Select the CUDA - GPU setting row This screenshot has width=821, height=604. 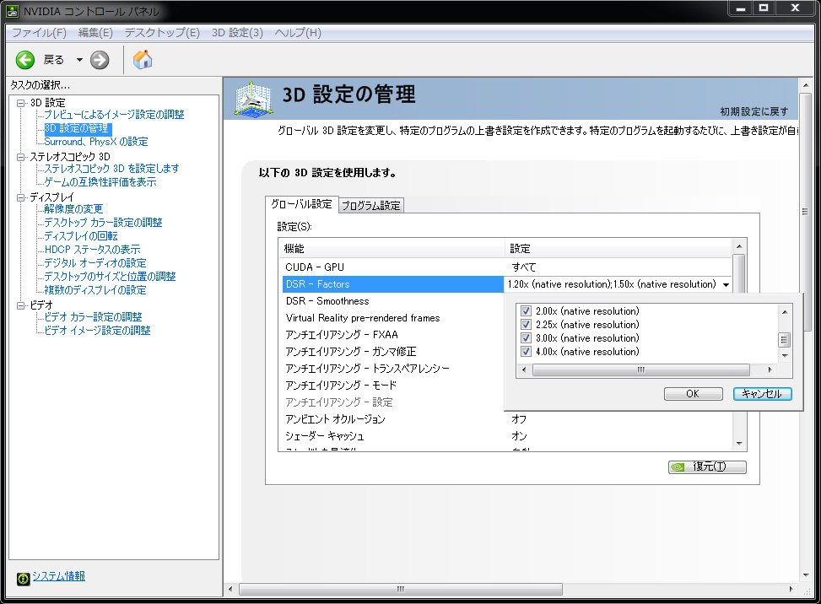pyautogui.click(x=506, y=267)
